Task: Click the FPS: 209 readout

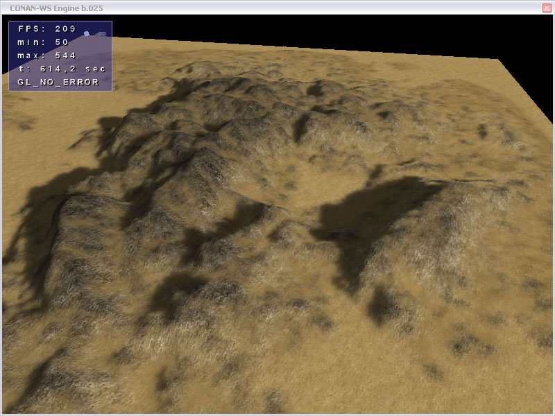Action: [43, 30]
